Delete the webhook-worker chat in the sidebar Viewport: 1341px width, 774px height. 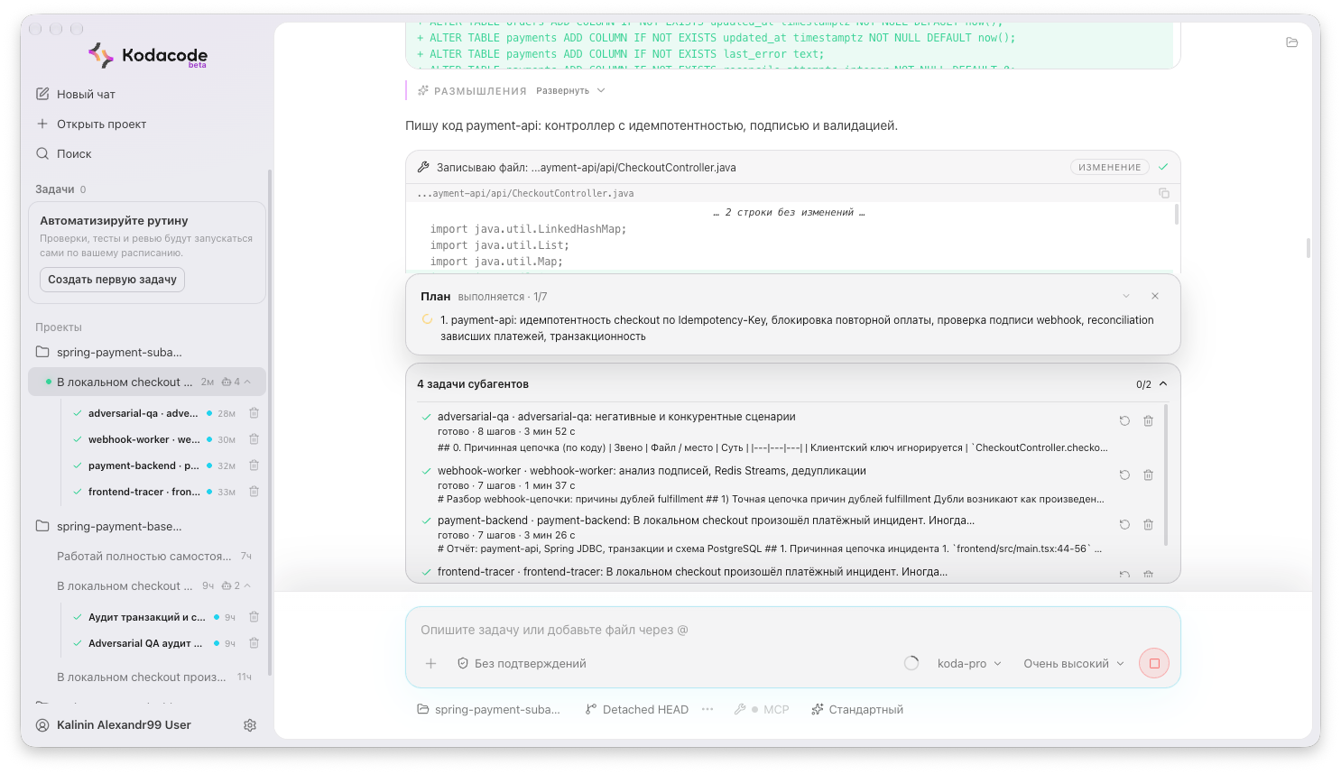click(254, 439)
